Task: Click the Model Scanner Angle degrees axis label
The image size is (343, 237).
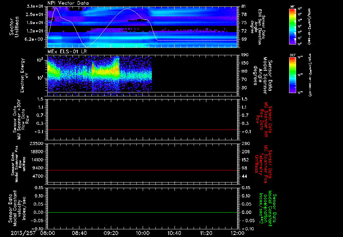Action: (263, 76)
